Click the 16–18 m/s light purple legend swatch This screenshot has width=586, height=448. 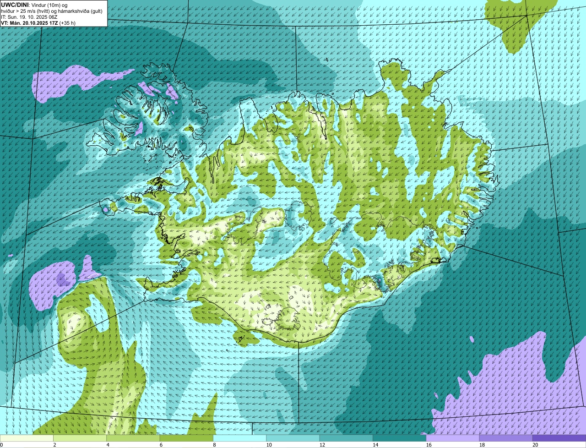point(453,438)
